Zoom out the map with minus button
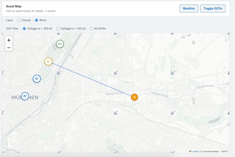Screen dimensions: 235x157 (9, 47)
